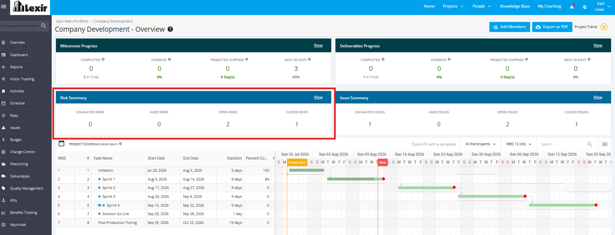Click the Reports sidebar icon
The height and width of the screenshot is (235, 615).
click(3, 67)
